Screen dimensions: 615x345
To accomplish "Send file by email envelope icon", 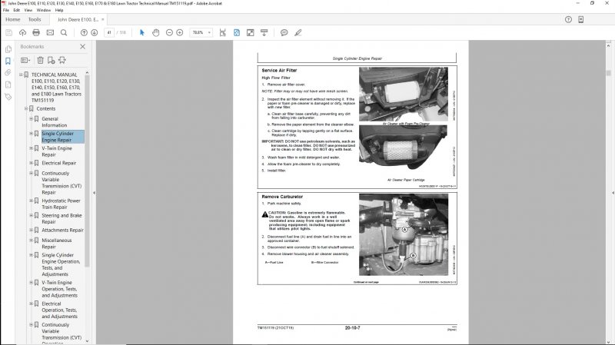I will pos(50,32).
